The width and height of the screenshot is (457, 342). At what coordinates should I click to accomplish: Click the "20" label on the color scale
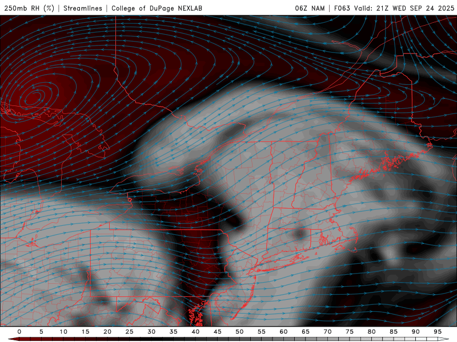coord(107,332)
